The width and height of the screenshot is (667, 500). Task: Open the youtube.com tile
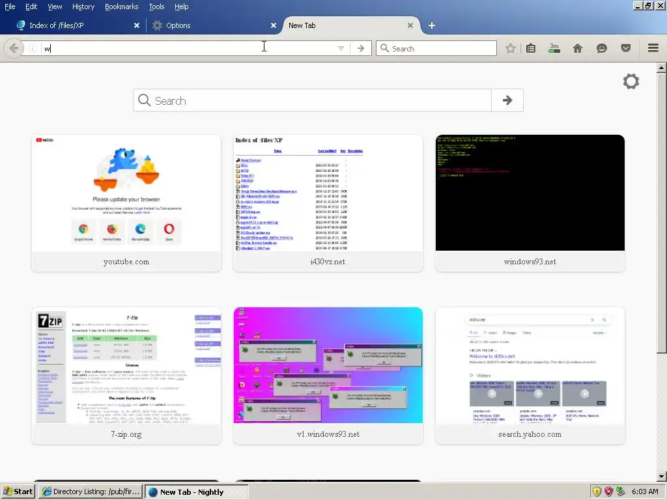pos(126,203)
